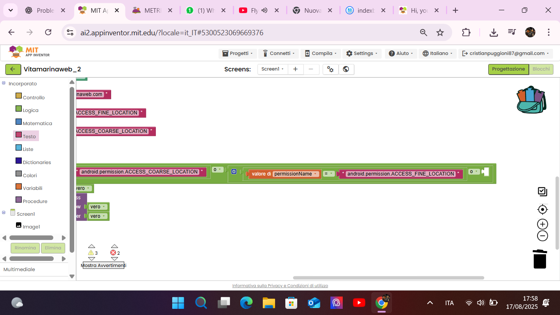
Task: Open the equals operator dropdown
Action: [x=329, y=174]
